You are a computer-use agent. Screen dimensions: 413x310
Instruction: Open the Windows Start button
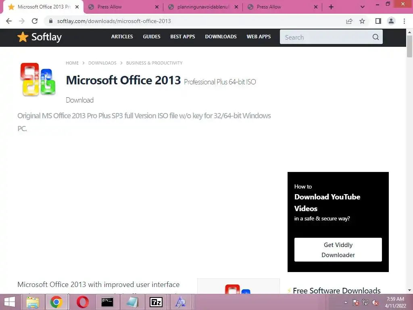10,302
